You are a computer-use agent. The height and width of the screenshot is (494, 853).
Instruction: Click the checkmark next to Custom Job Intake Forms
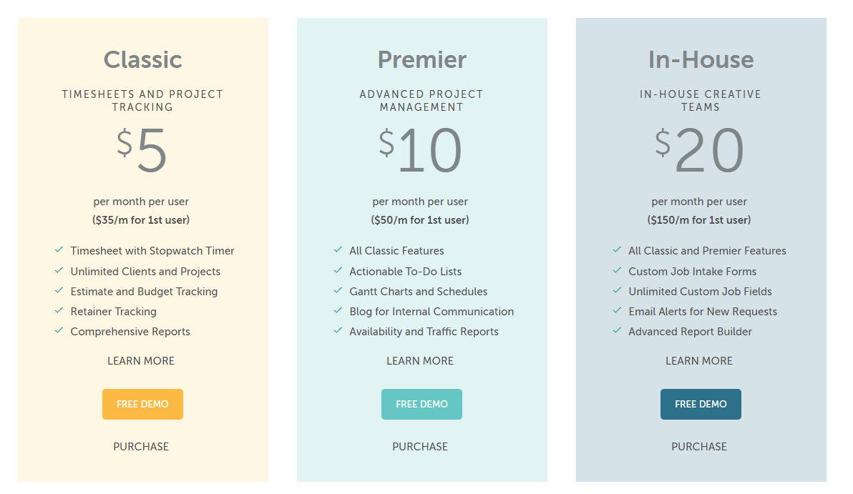click(617, 270)
